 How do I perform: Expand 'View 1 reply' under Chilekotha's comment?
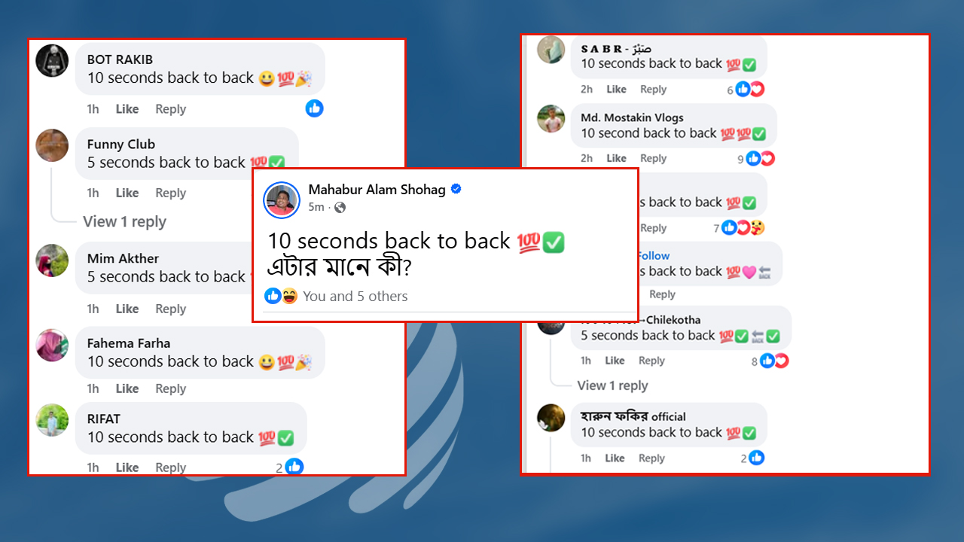pyautogui.click(x=612, y=385)
